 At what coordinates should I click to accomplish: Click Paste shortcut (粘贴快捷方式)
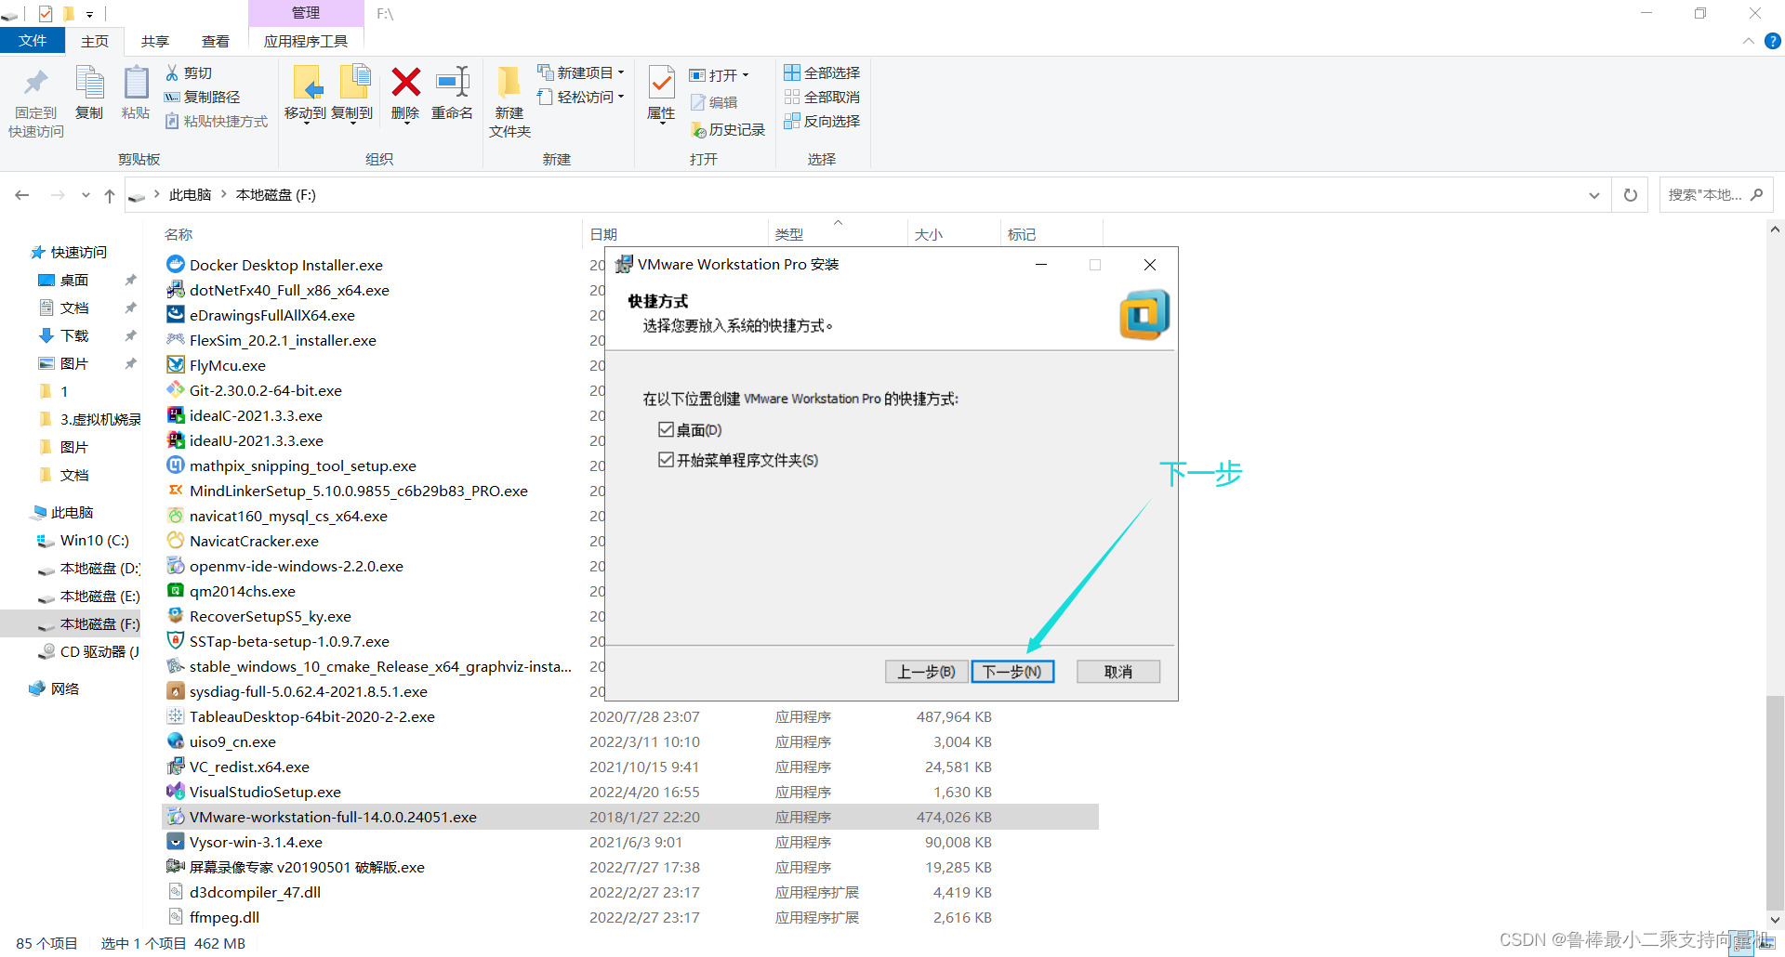[217, 121]
